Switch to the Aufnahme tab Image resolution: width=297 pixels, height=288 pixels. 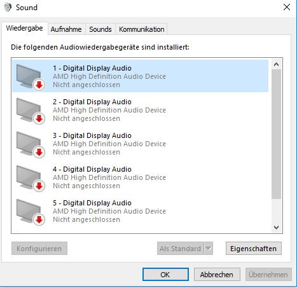click(x=66, y=29)
